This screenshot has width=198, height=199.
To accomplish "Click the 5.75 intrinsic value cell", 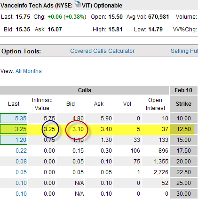I will pos(49,118).
